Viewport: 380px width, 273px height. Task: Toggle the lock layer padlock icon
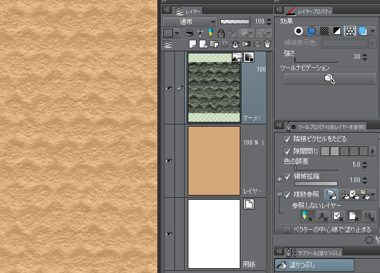pos(221,33)
